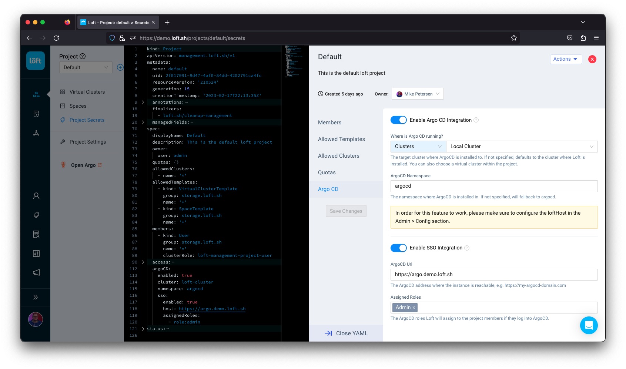Image resolution: width=626 pixels, height=369 pixels.
Task: Open the projects icon in left rail
Action: [x=36, y=94]
